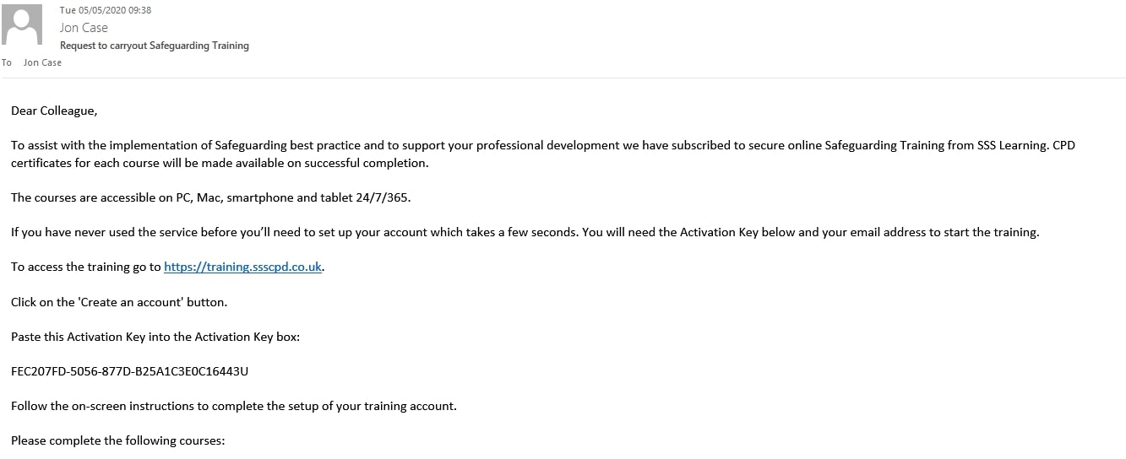Click the 'Follow the on-screen instructions' line
The image size is (1126, 459).
point(234,406)
